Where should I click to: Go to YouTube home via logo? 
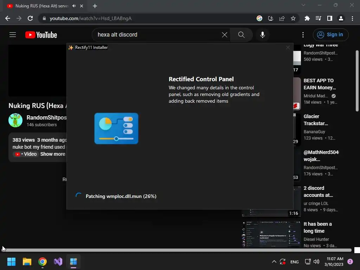[41, 35]
